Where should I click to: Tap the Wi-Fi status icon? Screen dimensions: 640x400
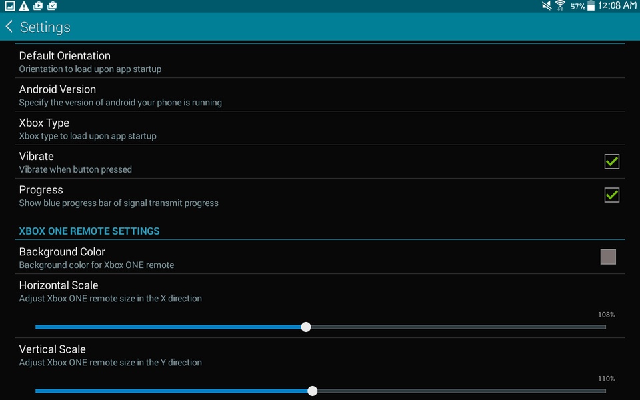point(560,6)
